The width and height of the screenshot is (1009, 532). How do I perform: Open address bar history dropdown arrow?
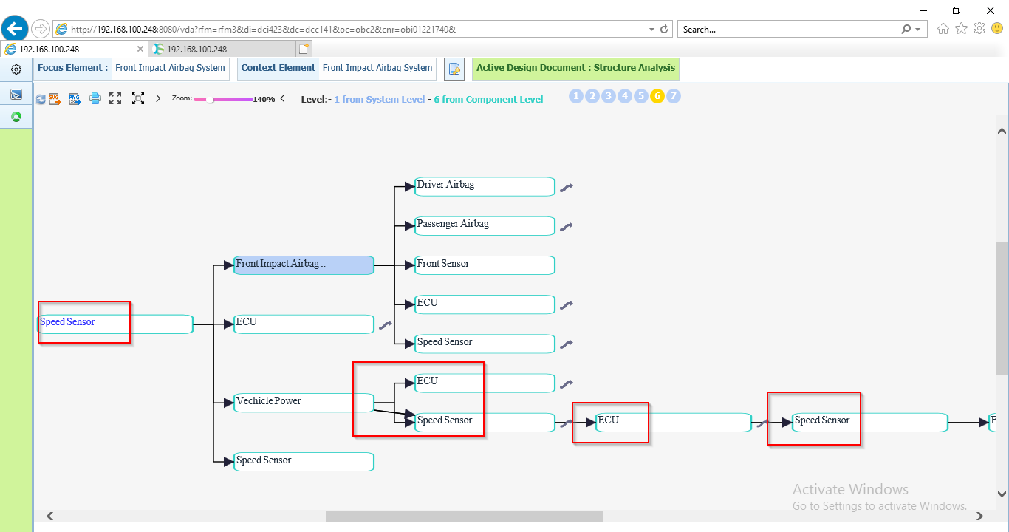pyautogui.click(x=651, y=30)
